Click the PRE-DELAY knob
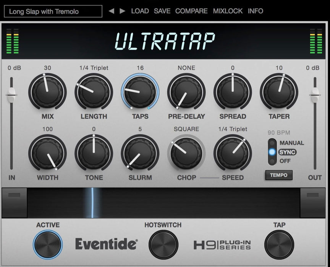The height and width of the screenshot is (267, 330). click(x=186, y=92)
